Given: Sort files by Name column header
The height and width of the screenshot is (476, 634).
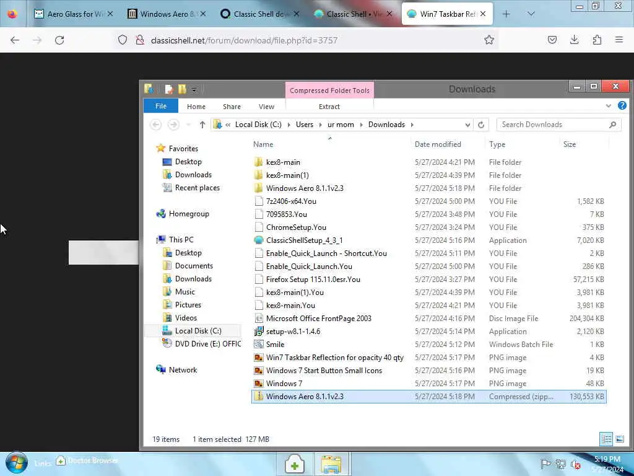Looking at the screenshot, I should coord(263,144).
